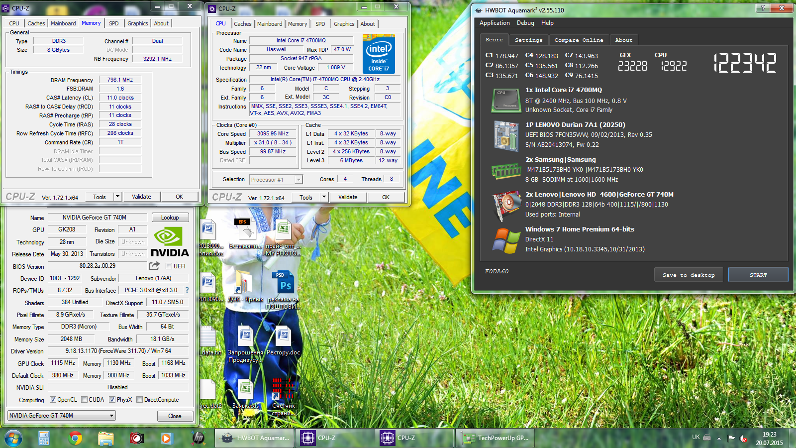
Task: Select the ДОК - Ярлык folder shortcut
Action: (245, 286)
